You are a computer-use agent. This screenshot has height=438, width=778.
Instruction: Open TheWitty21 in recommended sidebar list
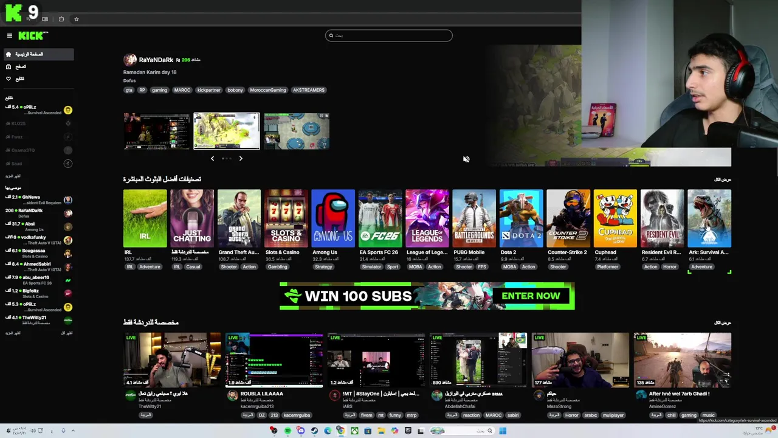click(39, 320)
